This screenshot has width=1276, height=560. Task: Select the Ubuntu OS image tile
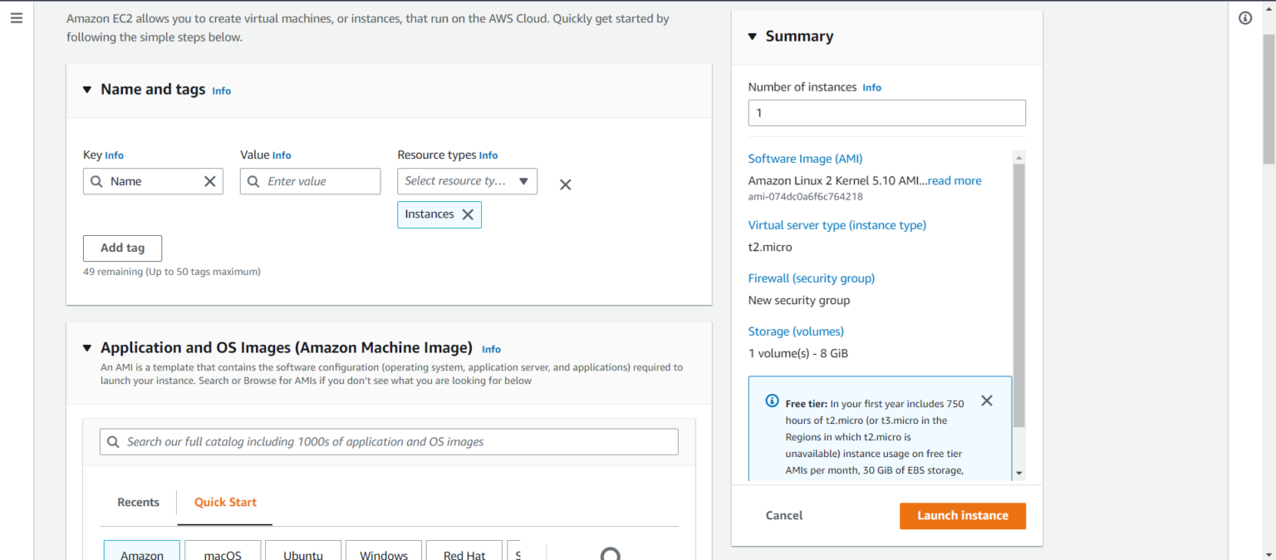(x=302, y=552)
